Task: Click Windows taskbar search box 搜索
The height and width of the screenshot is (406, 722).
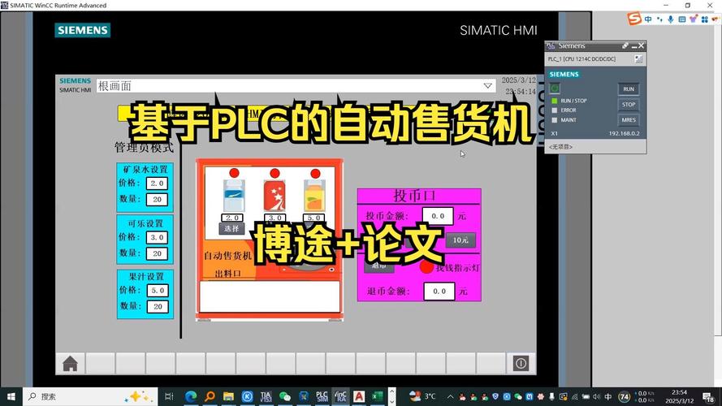Action: coord(90,396)
